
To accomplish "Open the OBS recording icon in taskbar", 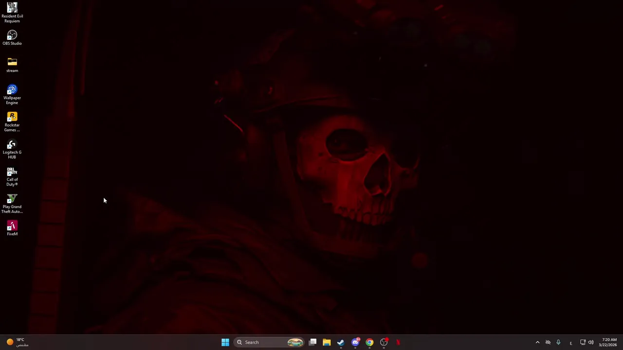I will (x=384, y=342).
